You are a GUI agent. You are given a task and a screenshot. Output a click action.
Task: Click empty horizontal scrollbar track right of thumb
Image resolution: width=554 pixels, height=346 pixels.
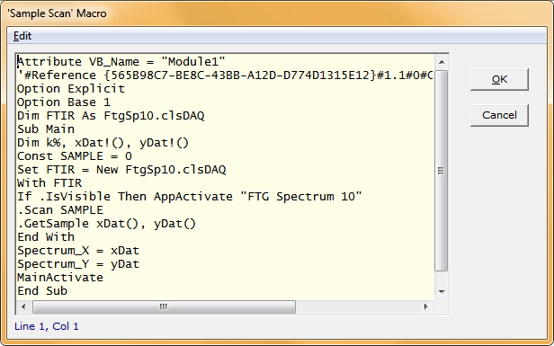coord(357,306)
